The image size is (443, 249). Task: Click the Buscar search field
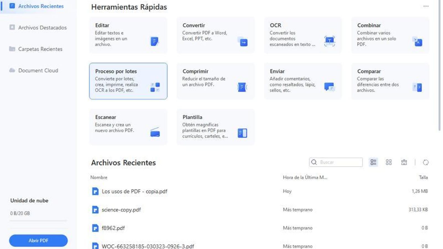click(x=340, y=162)
